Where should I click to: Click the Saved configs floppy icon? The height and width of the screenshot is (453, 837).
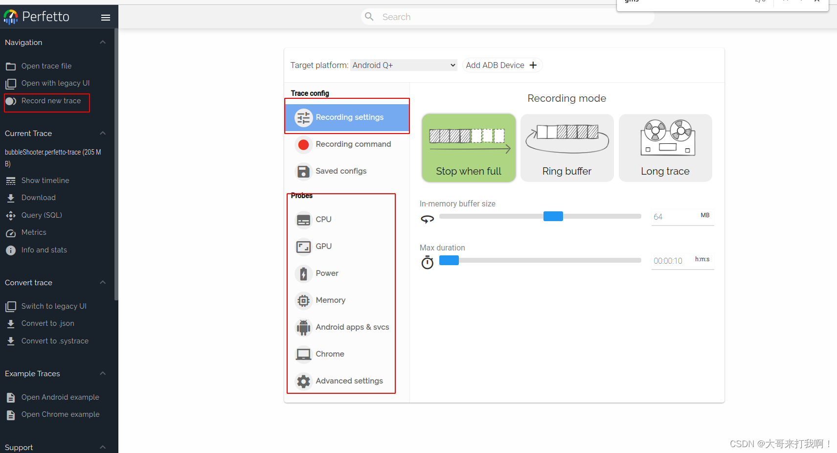304,171
